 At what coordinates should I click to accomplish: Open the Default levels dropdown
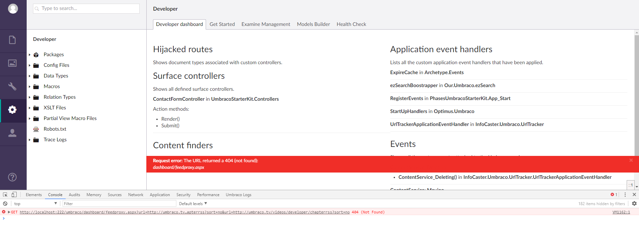click(193, 203)
